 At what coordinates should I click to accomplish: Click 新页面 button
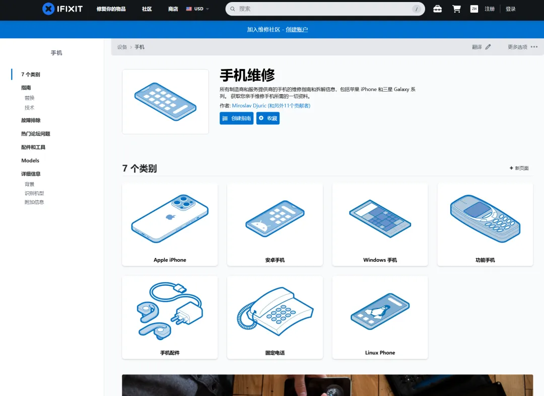(x=519, y=168)
